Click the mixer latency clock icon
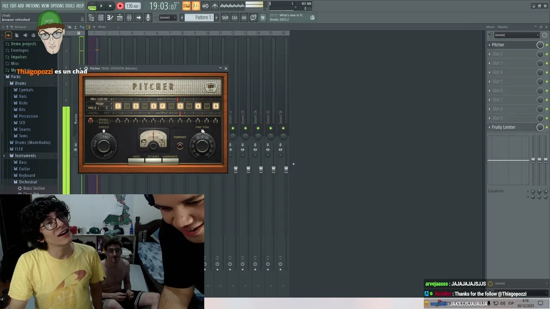The image size is (550, 309). point(544,35)
